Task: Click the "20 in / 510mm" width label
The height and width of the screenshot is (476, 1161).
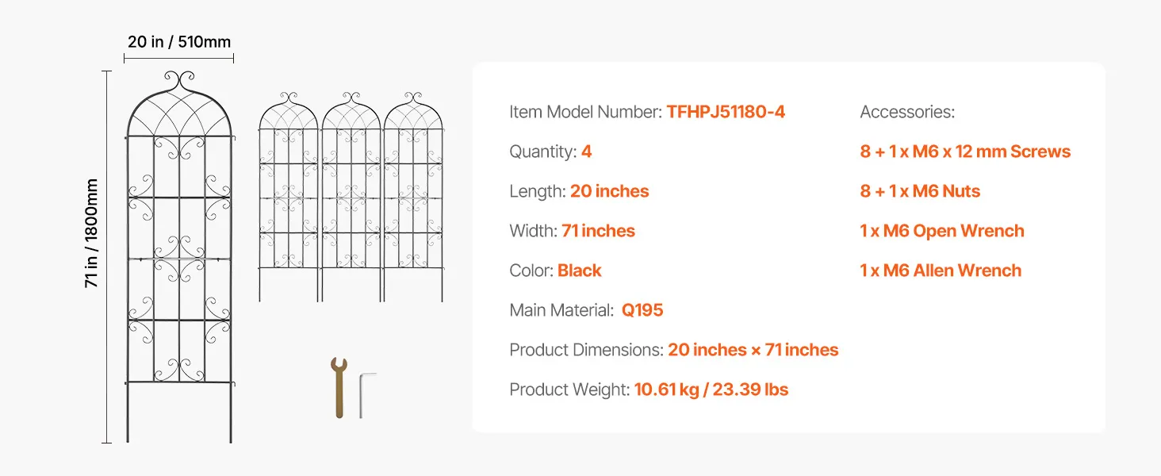Action: pos(179,41)
